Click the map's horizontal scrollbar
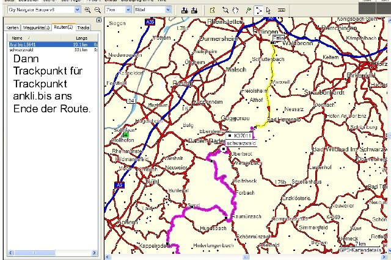The height and width of the screenshot is (260, 391). pos(244,257)
